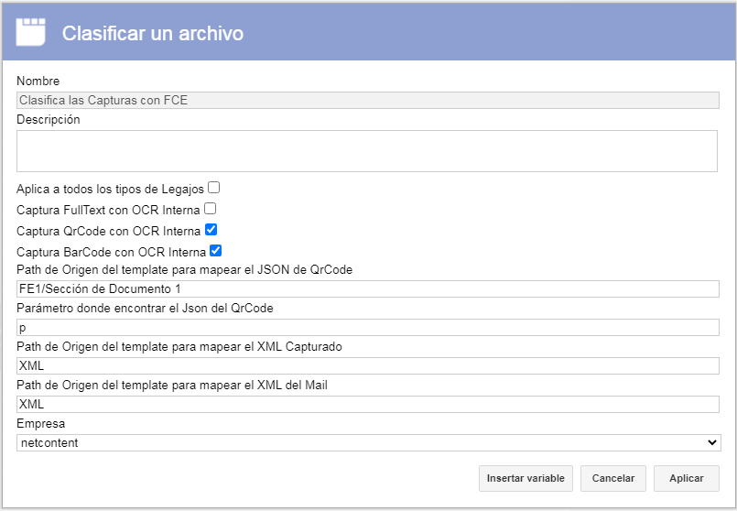737x511 pixels.
Task: Apply changes with the 'Aplicar' button
Action: point(687,479)
